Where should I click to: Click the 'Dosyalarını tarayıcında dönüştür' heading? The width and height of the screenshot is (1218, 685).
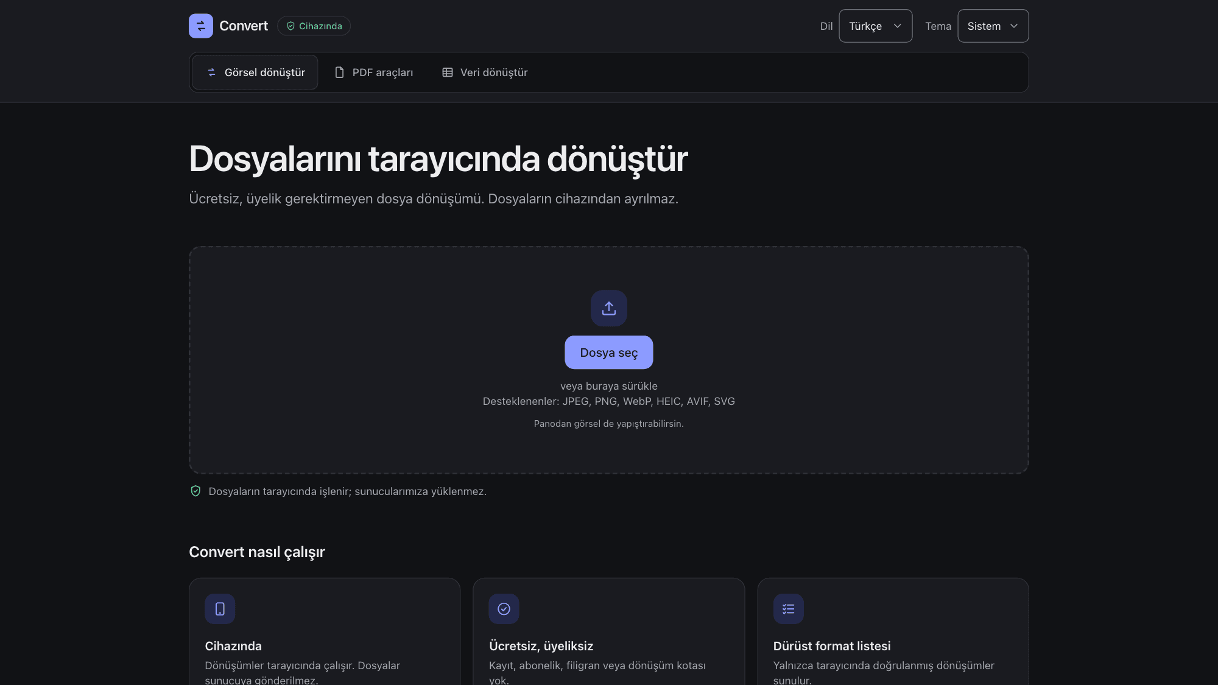tap(438, 160)
